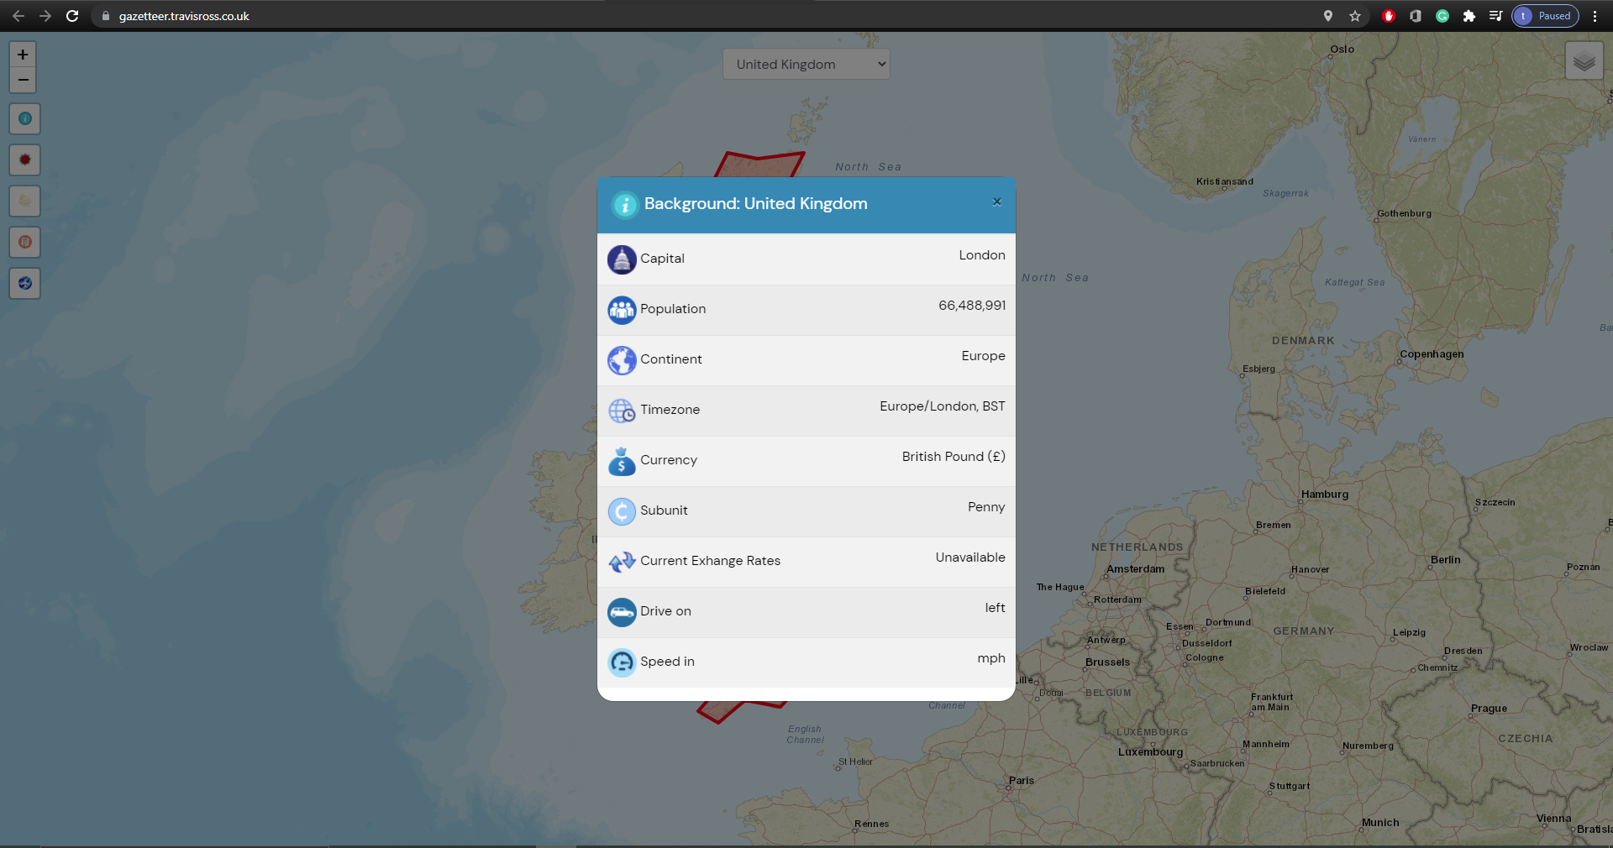Image resolution: width=1613 pixels, height=848 pixels.
Task: Click the map zoom out minus button
Action: pos(23,80)
